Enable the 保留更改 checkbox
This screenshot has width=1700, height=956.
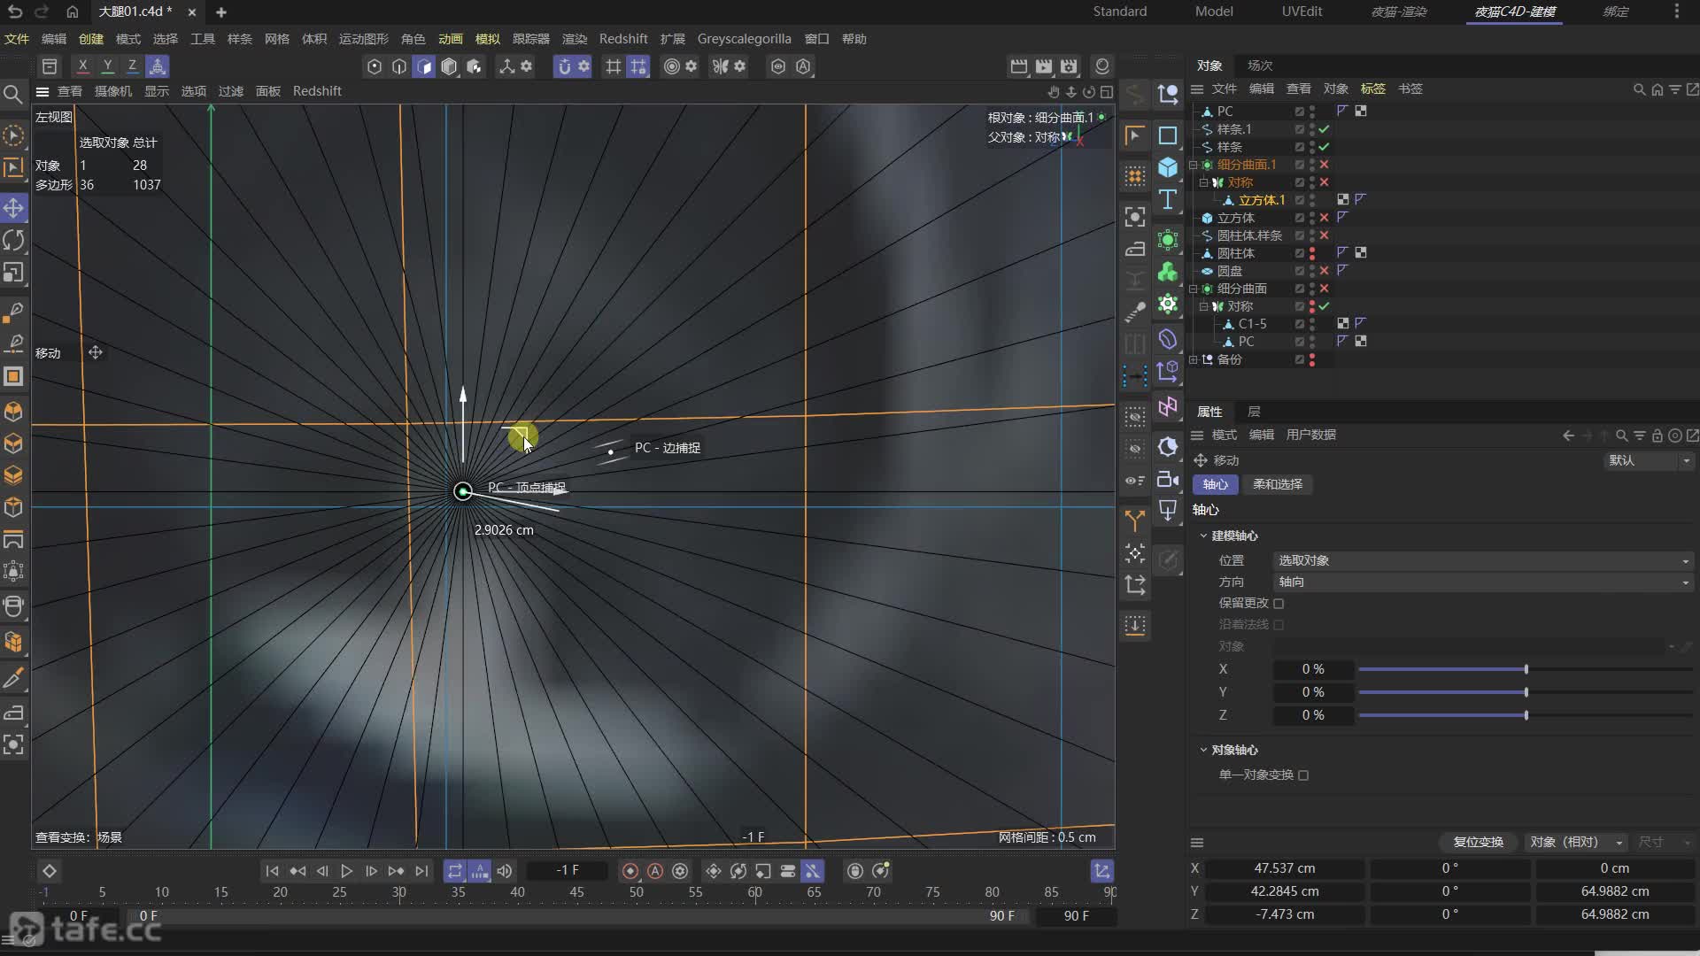point(1279,604)
